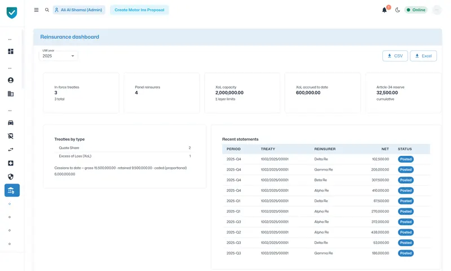
Task: Download the Excel export
Action: click(x=423, y=56)
